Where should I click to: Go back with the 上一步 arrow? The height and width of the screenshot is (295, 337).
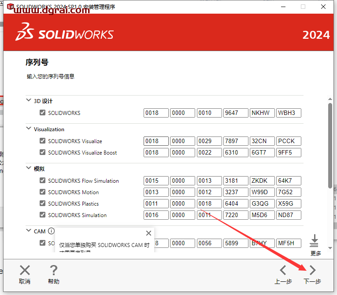283,270
